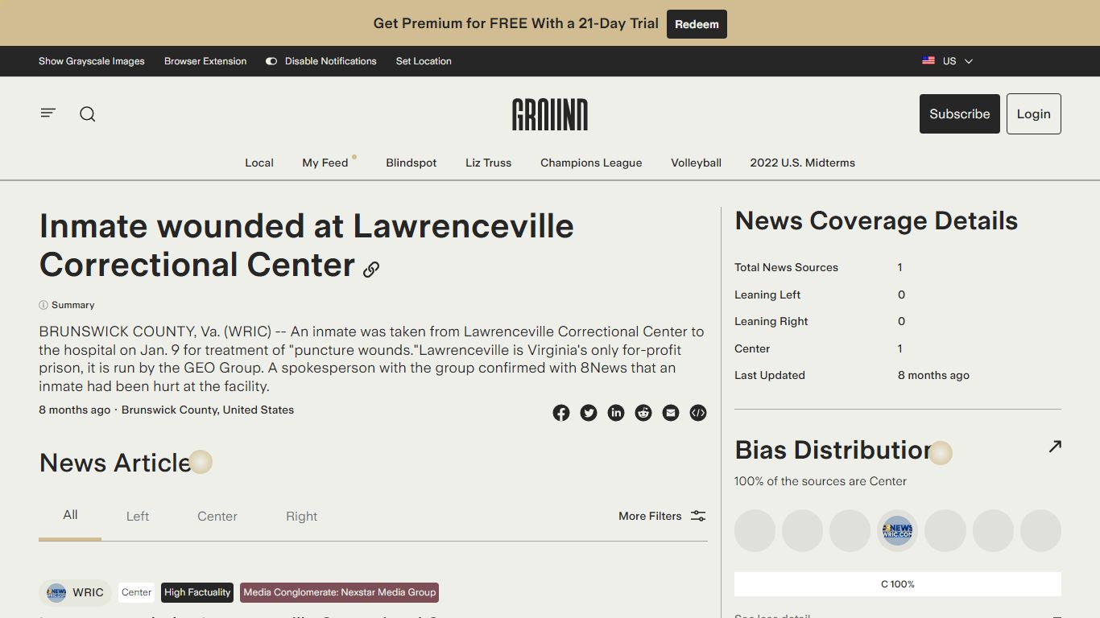1100x618 pixels.
Task: Share story on Twitter
Action: click(x=589, y=413)
